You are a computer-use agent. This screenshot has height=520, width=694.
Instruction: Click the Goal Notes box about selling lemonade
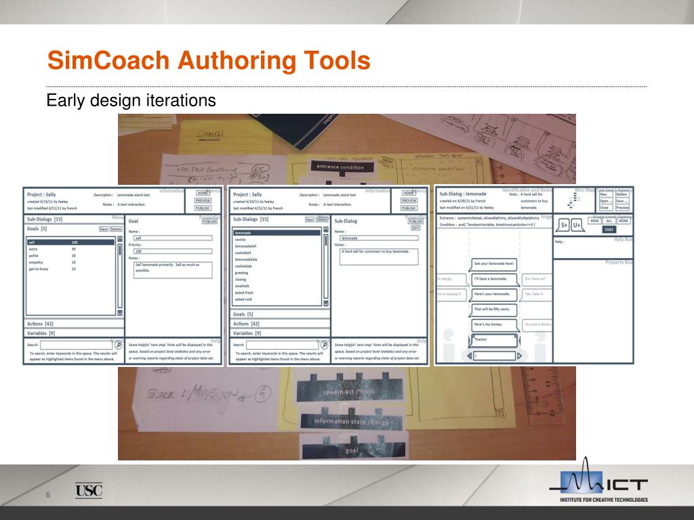[173, 270]
